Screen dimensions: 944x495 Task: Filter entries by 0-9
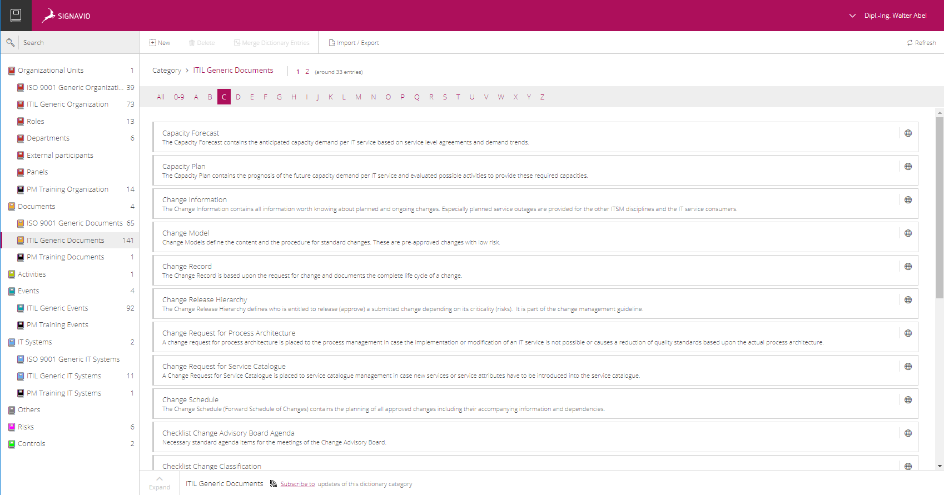click(x=179, y=97)
